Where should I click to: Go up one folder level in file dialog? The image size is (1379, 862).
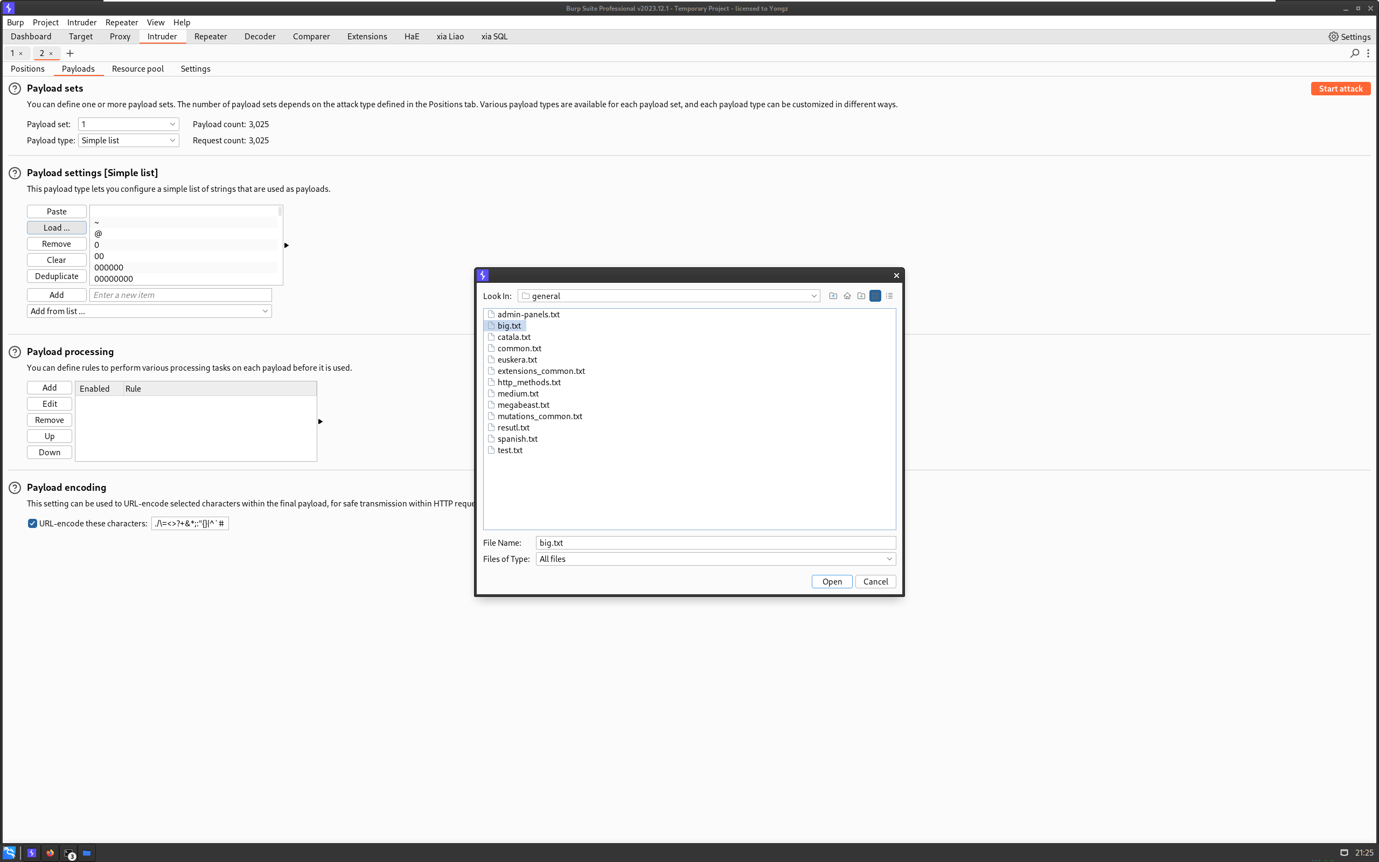click(833, 296)
